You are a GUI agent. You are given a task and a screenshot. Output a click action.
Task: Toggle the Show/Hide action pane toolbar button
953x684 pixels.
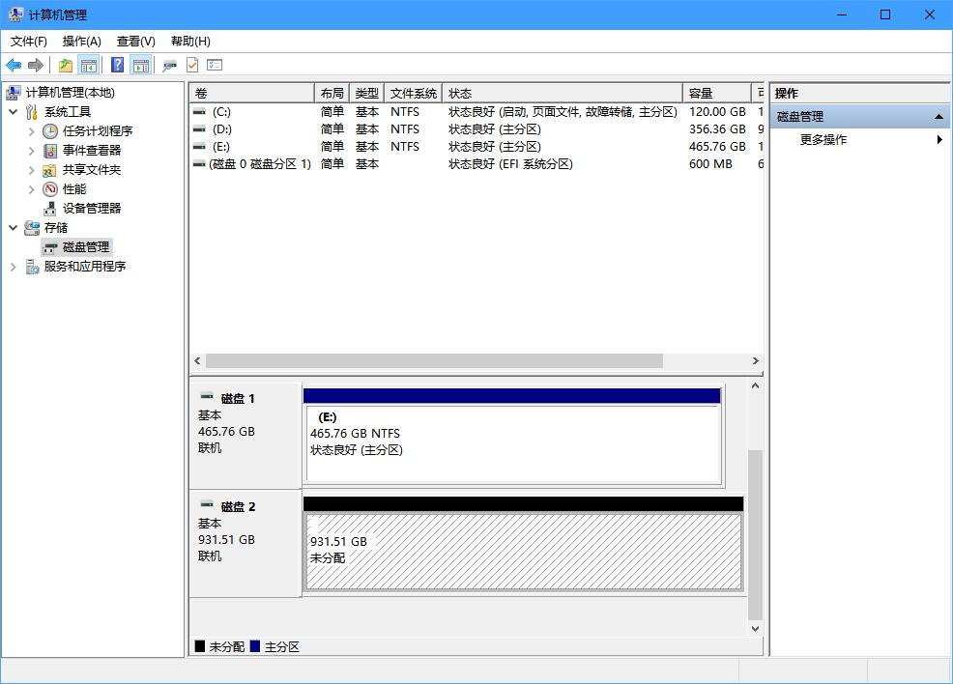point(141,65)
